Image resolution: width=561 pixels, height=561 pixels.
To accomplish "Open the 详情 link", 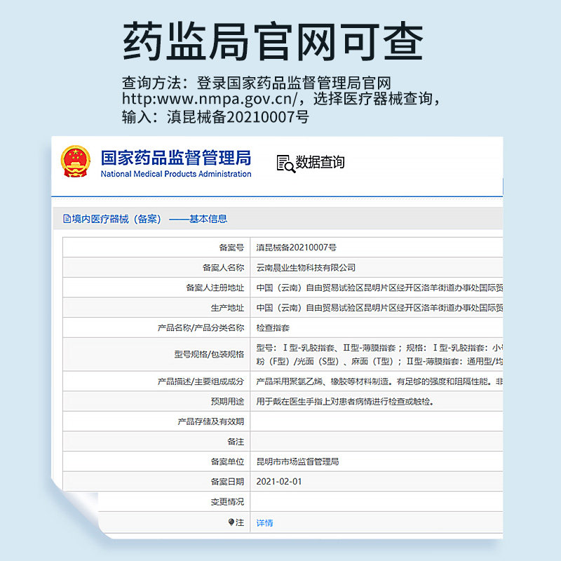I will [x=264, y=522].
